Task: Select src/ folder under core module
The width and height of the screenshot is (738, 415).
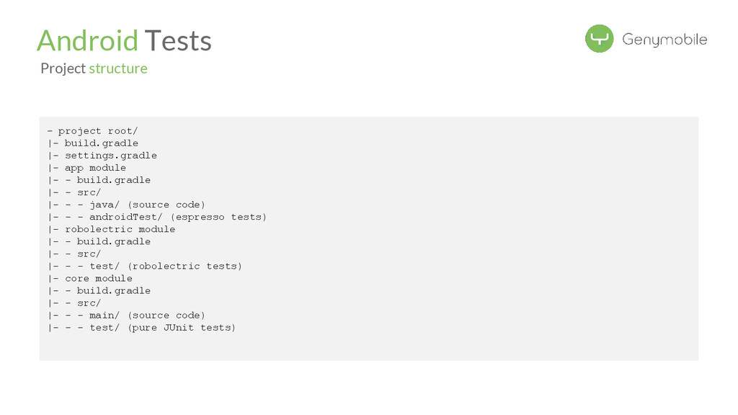Action: 89,303
